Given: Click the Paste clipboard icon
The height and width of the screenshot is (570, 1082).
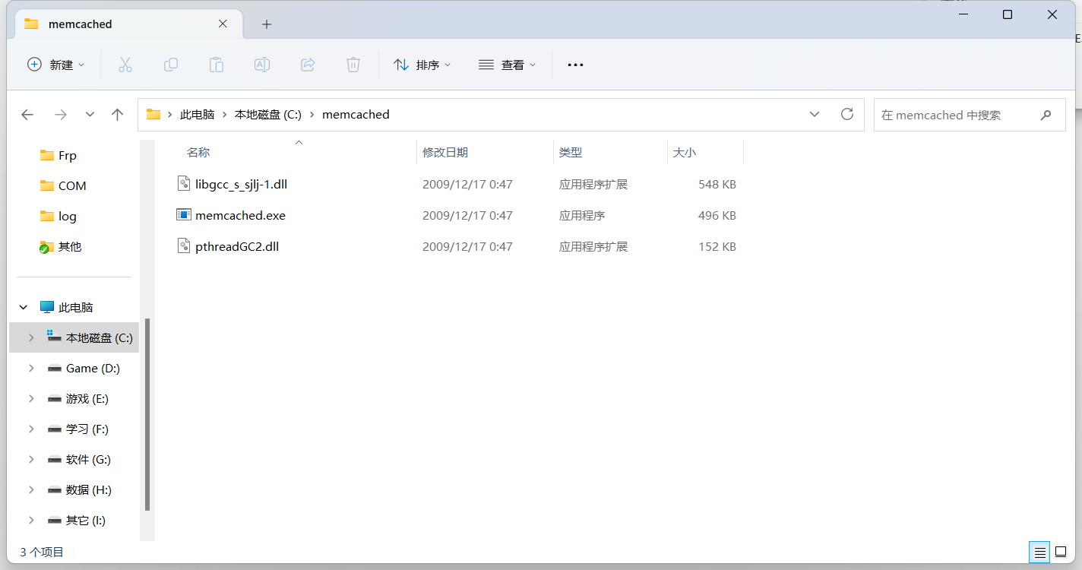Looking at the screenshot, I should [217, 65].
